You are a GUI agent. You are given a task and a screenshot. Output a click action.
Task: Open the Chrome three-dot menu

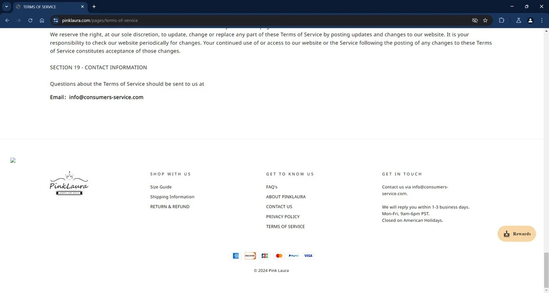pyautogui.click(x=542, y=20)
